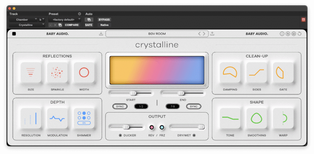The height and width of the screenshot is (154, 314).
Task: Toggle the SAFE automation button
Action: (x=89, y=25)
